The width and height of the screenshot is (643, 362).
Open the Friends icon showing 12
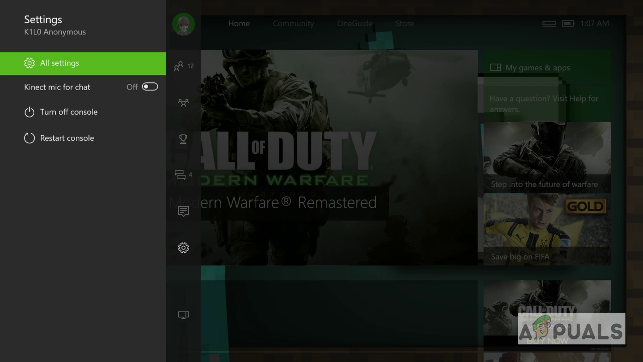pyautogui.click(x=183, y=66)
